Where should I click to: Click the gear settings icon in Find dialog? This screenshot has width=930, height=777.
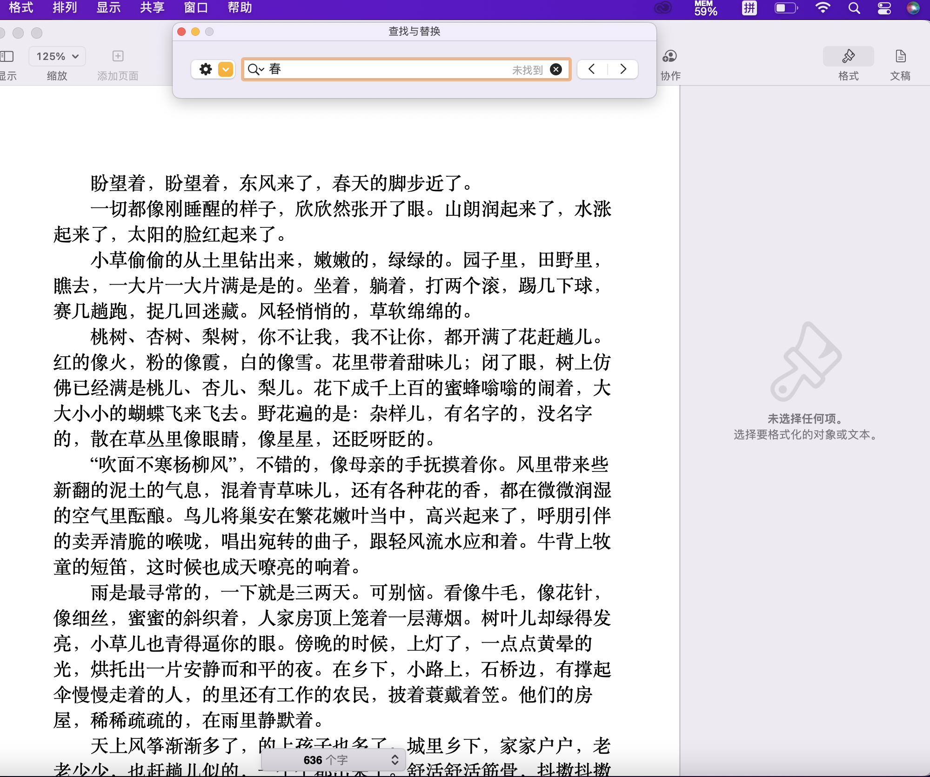[x=205, y=70]
